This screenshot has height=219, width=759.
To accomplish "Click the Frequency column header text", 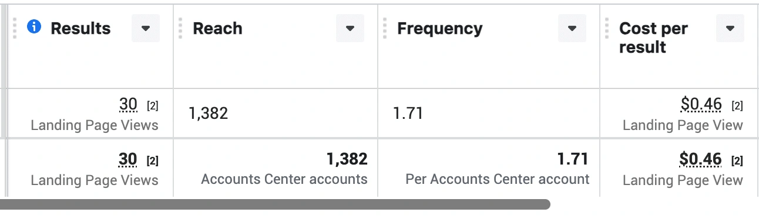I will coord(440,28).
